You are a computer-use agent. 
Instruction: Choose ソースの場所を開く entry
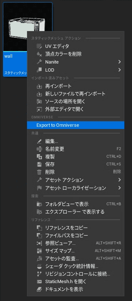[x=76, y=102]
